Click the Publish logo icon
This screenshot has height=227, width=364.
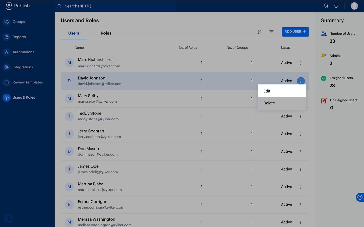coord(9,6)
